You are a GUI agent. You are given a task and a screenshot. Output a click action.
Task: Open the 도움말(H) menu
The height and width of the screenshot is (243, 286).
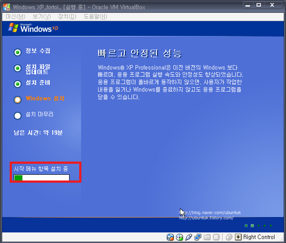(95, 17)
